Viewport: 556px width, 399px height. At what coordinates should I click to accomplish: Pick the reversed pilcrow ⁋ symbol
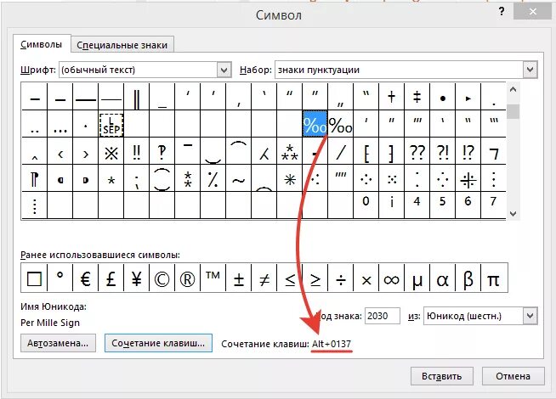(x=34, y=179)
